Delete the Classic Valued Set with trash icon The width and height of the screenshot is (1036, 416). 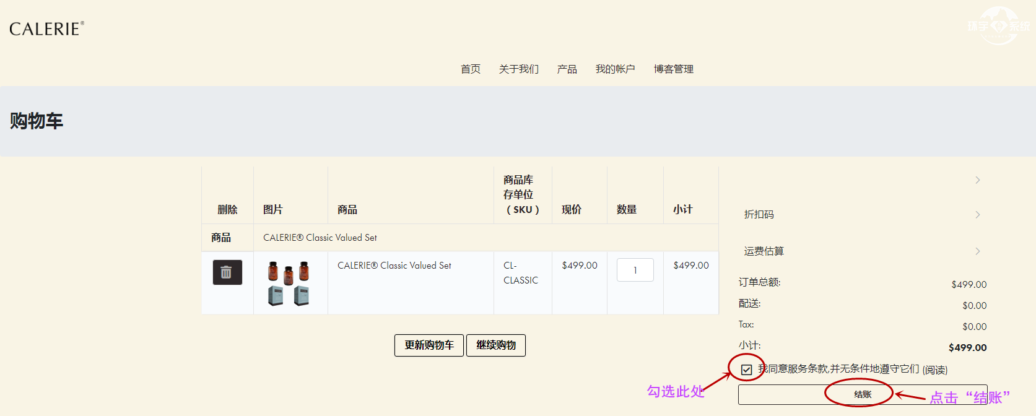click(227, 272)
